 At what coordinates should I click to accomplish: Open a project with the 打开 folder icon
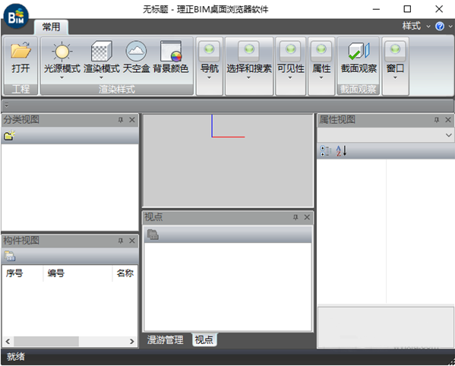click(x=21, y=51)
